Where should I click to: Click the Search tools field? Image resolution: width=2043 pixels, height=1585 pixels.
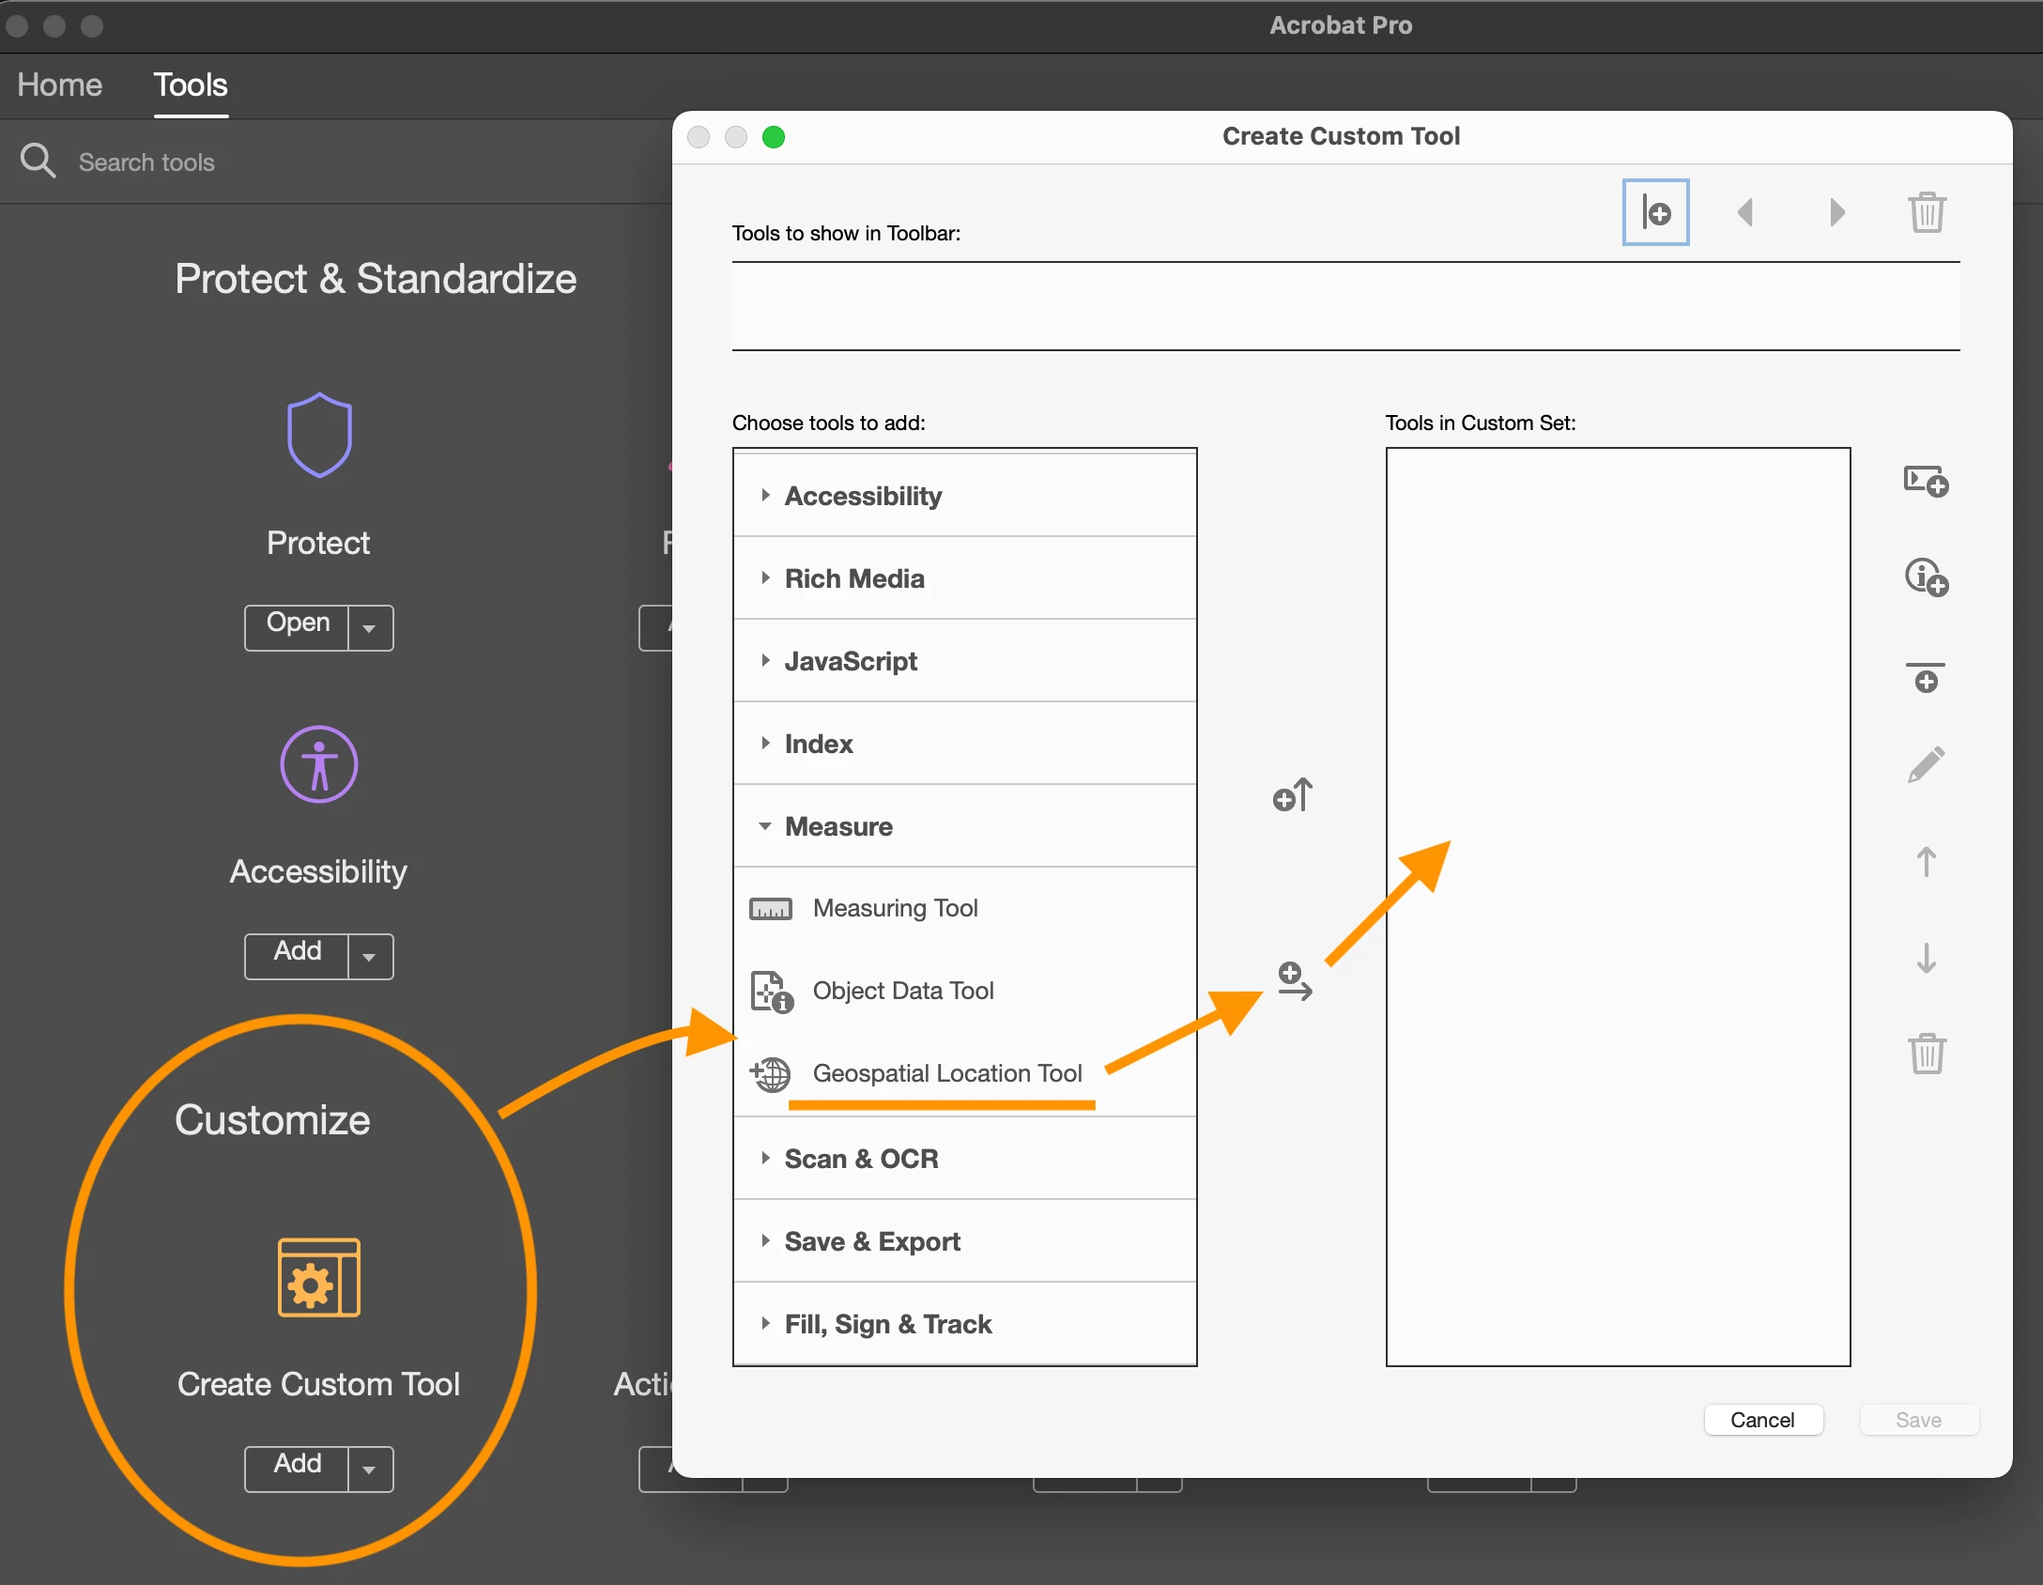click(146, 162)
